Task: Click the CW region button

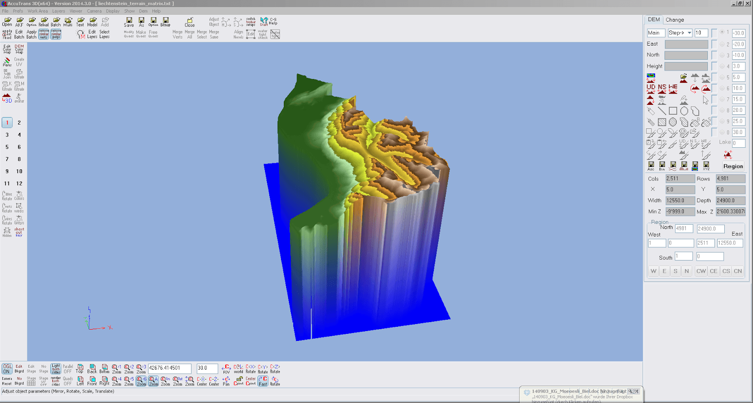Action: 701,271
